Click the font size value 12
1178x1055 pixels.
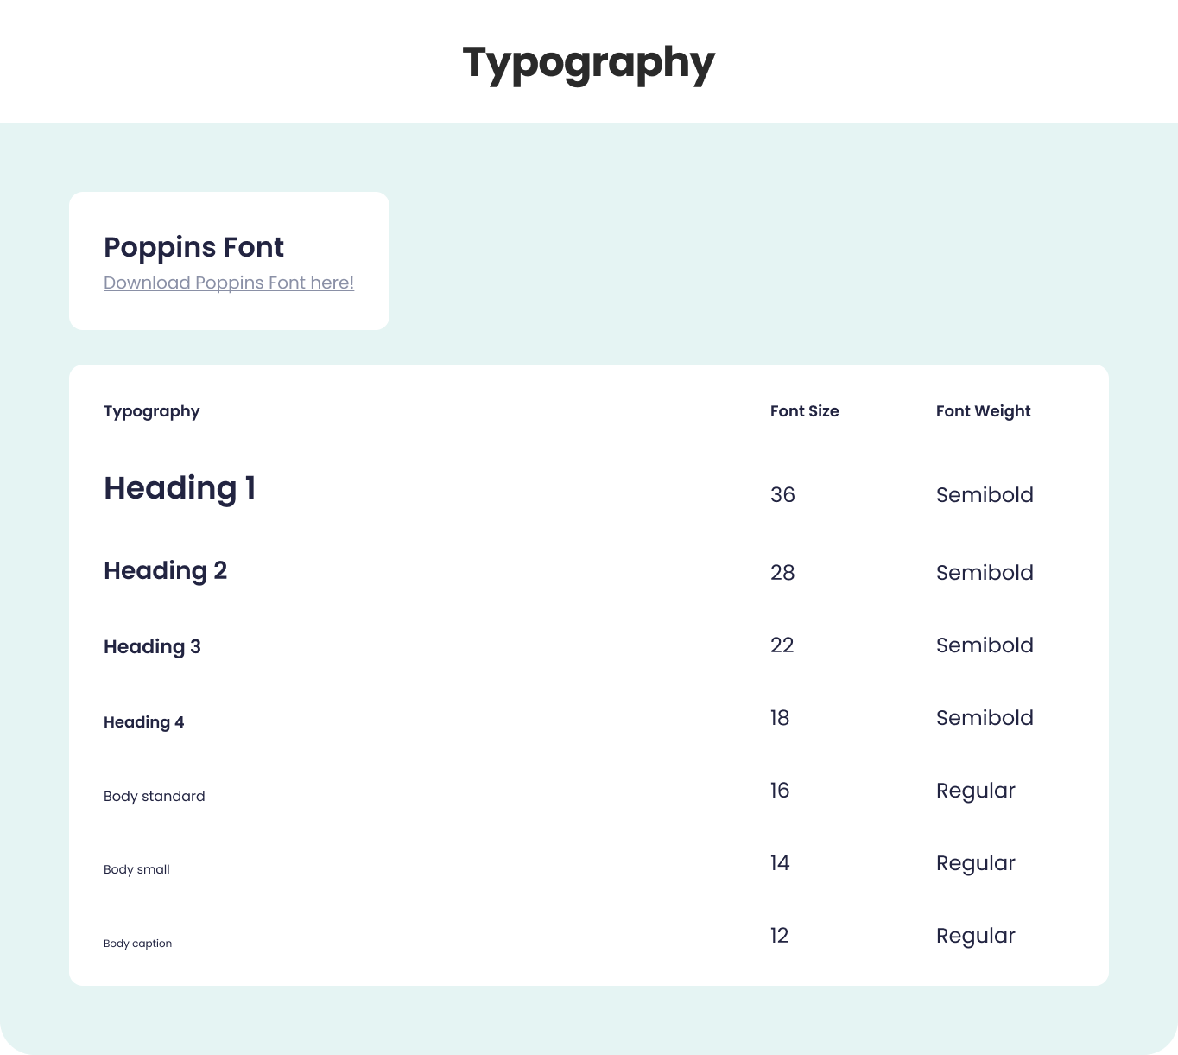[779, 936]
